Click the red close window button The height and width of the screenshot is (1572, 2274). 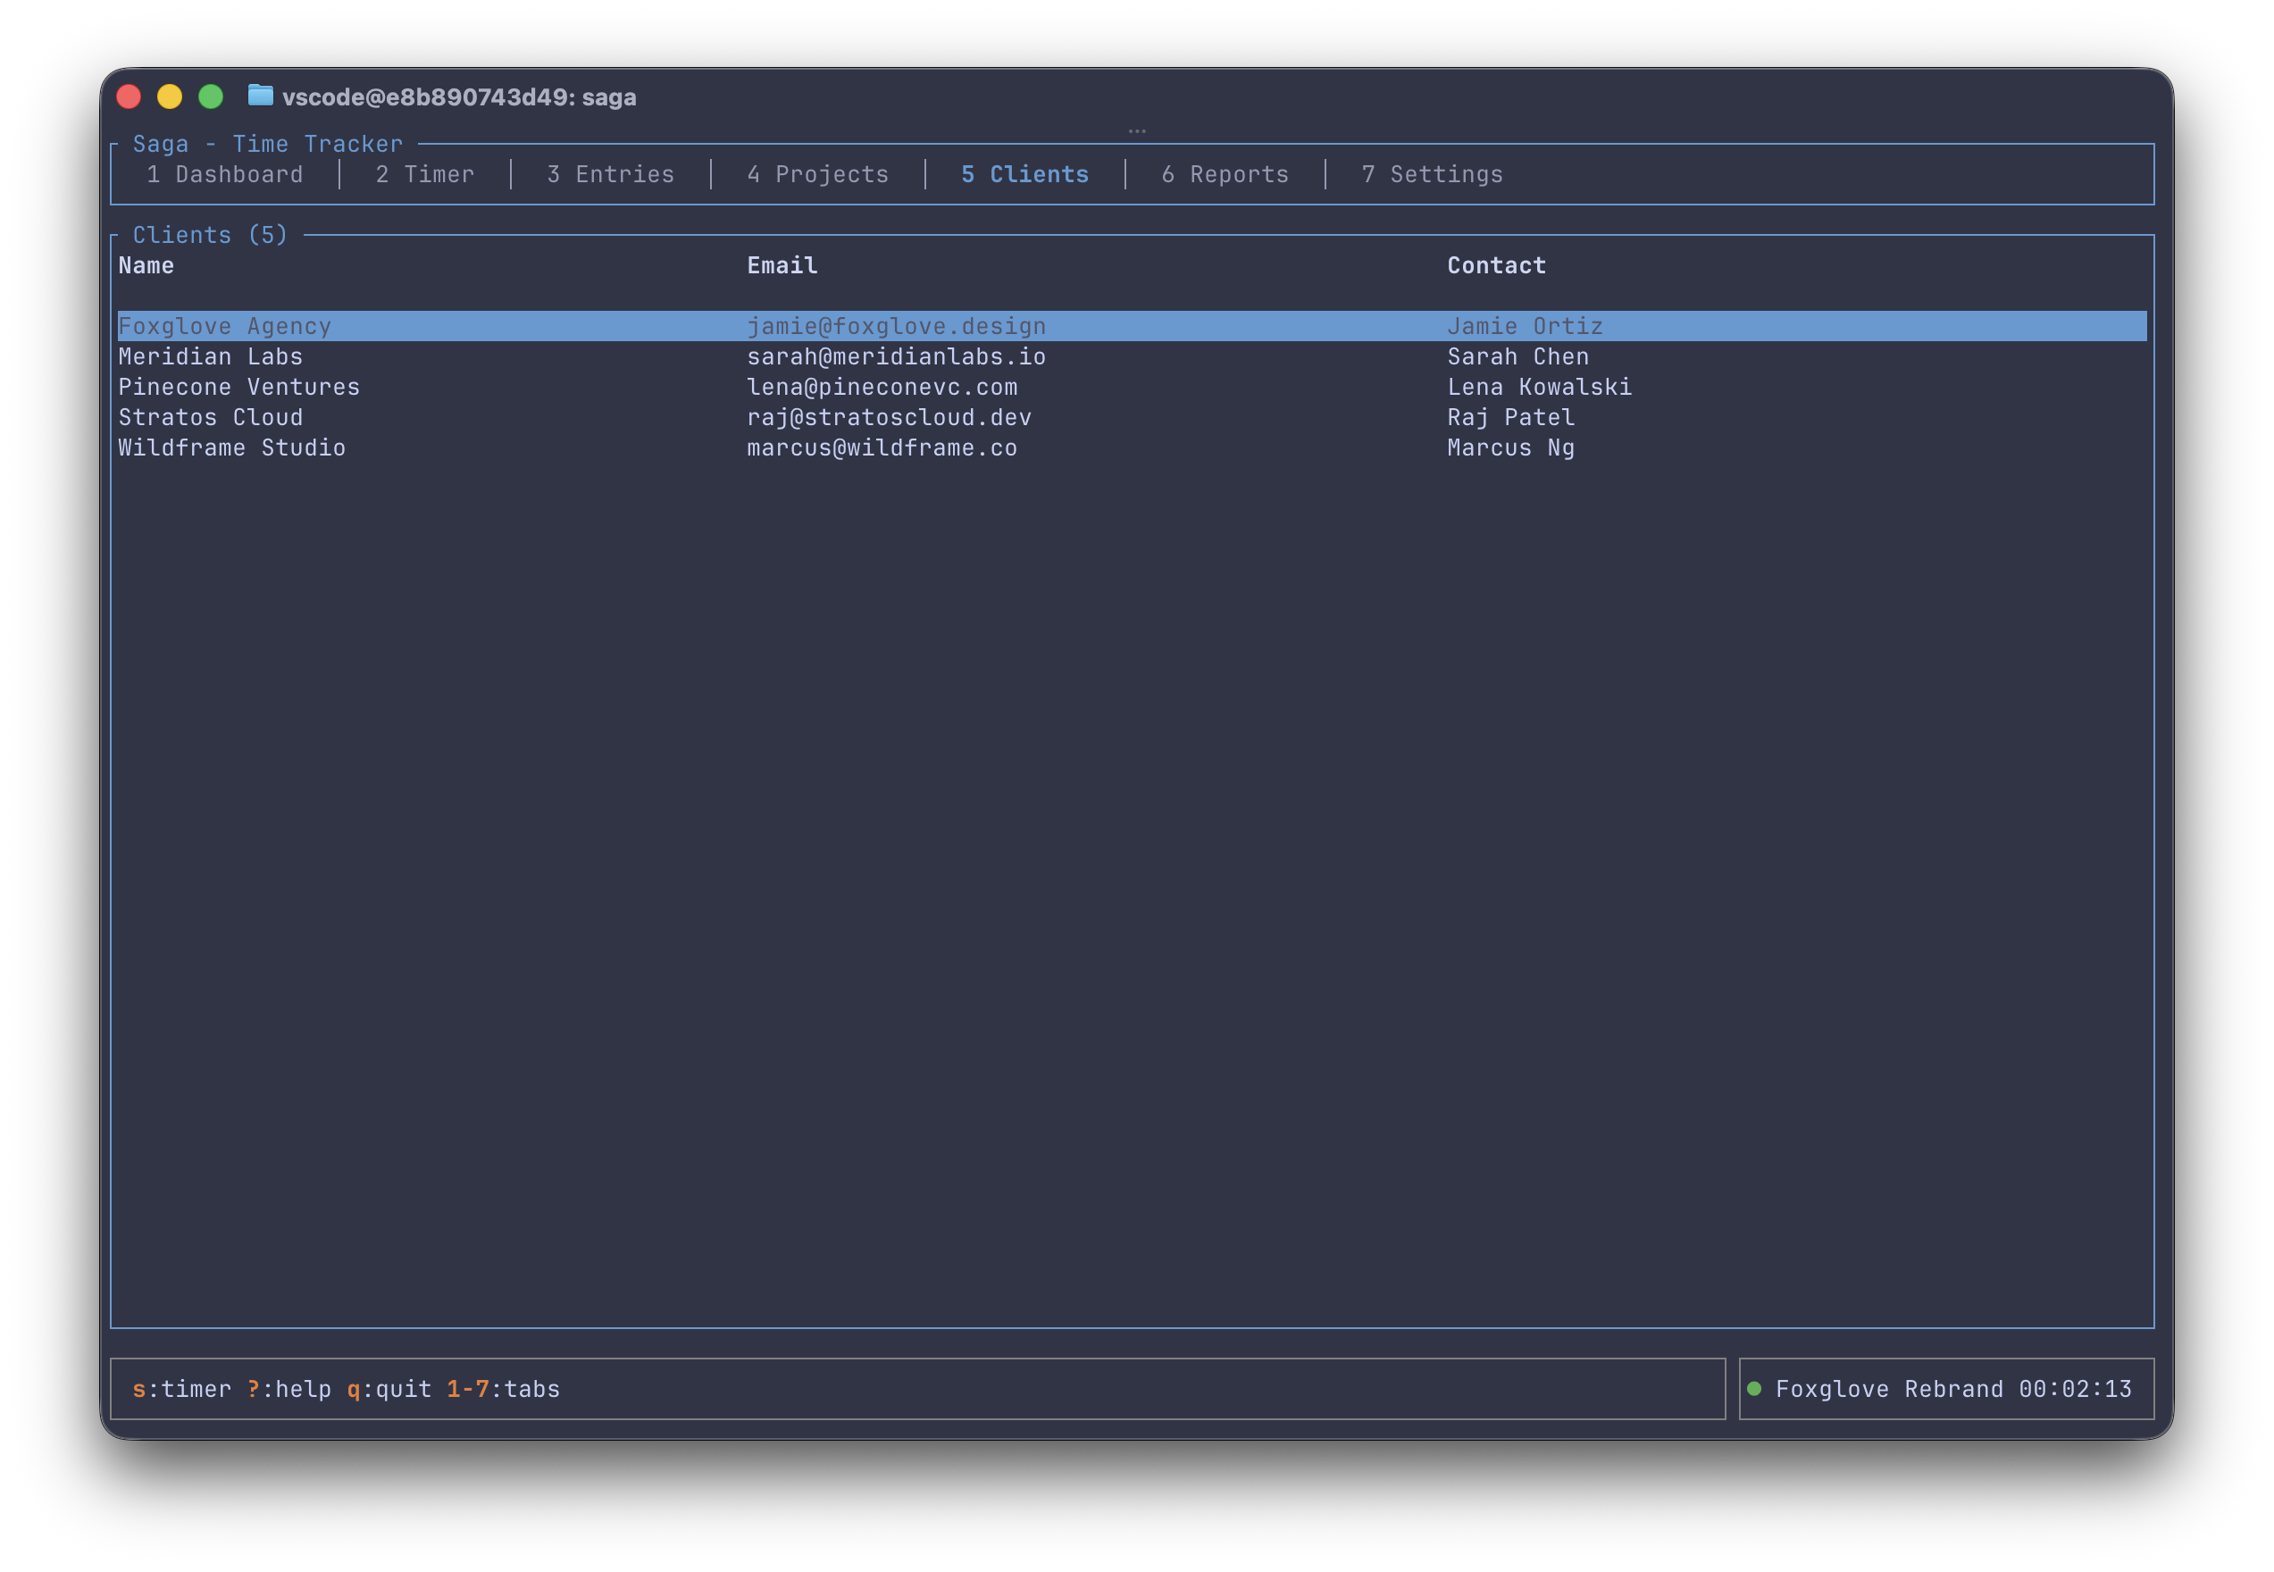(129, 96)
